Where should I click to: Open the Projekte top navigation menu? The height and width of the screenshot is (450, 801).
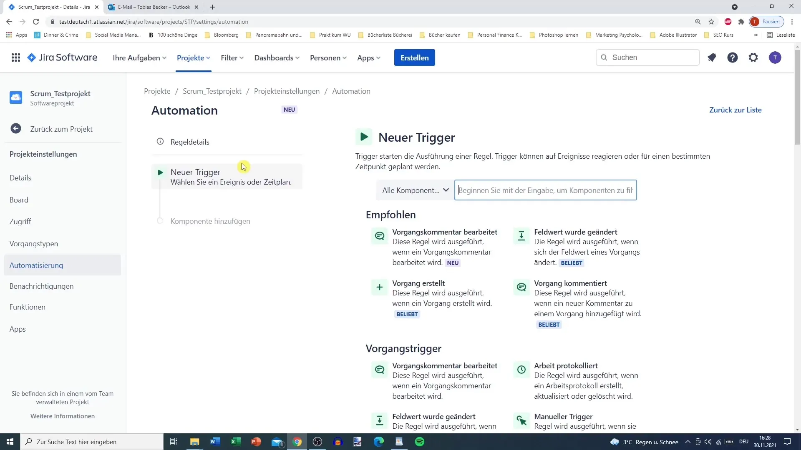click(x=193, y=57)
